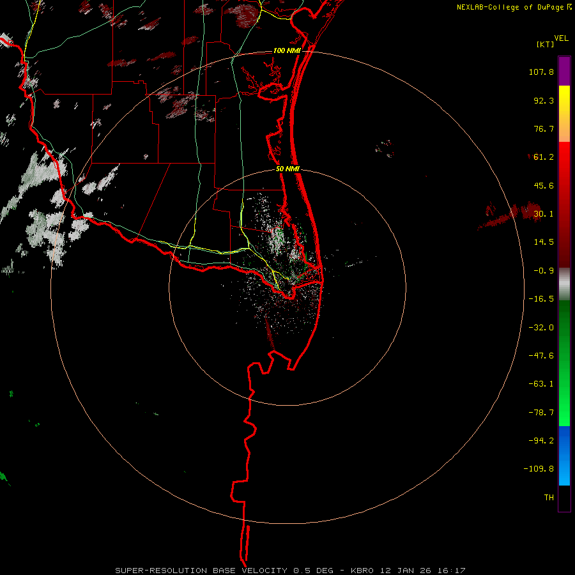
Task: Click the -109.8 legend value
Action: [539, 469]
